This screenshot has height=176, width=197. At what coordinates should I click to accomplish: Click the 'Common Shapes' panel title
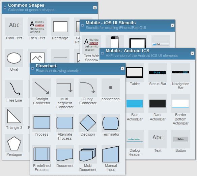26,5
